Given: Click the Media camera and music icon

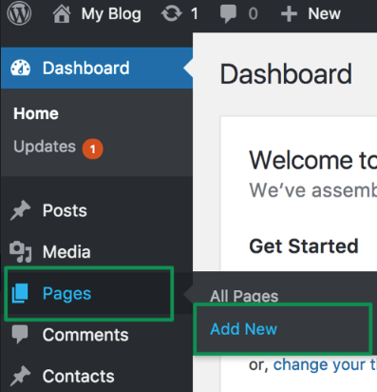Looking at the screenshot, I should (20, 252).
